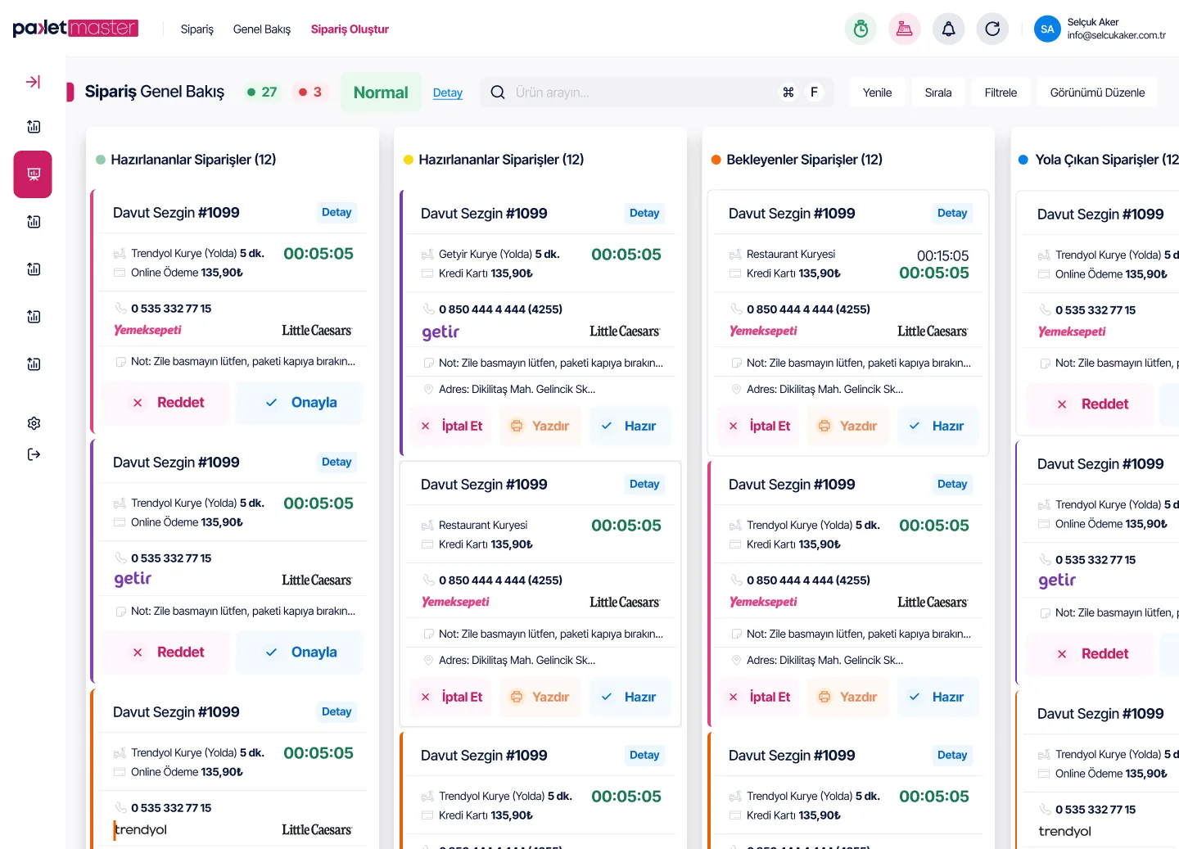Click the green 27 status badge
The image size is (1179, 849).
(263, 93)
